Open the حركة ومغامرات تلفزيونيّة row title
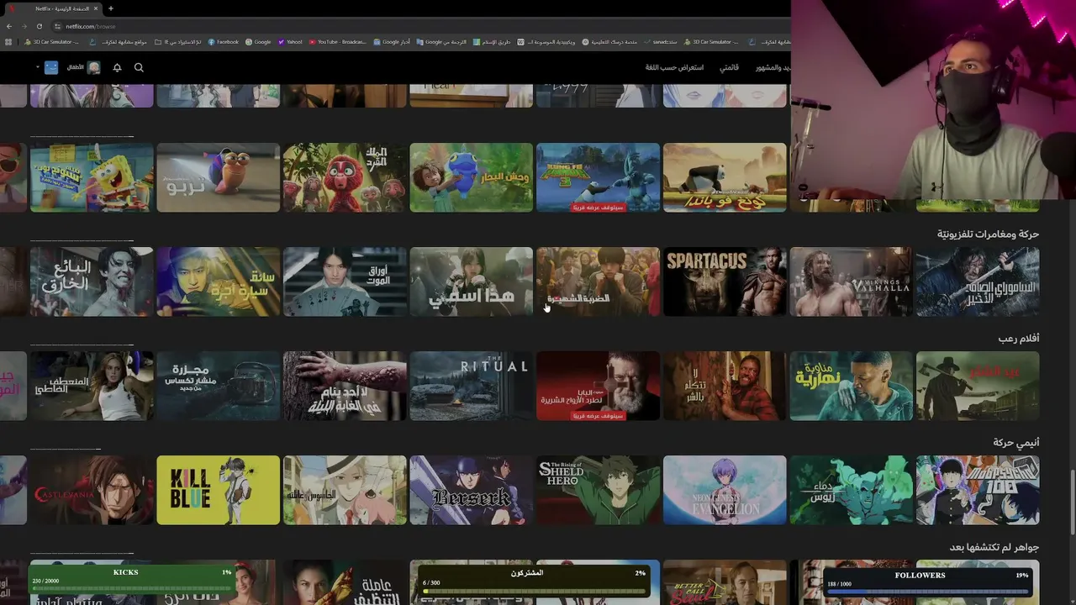The height and width of the screenshot is (605, 1076). 988,234
